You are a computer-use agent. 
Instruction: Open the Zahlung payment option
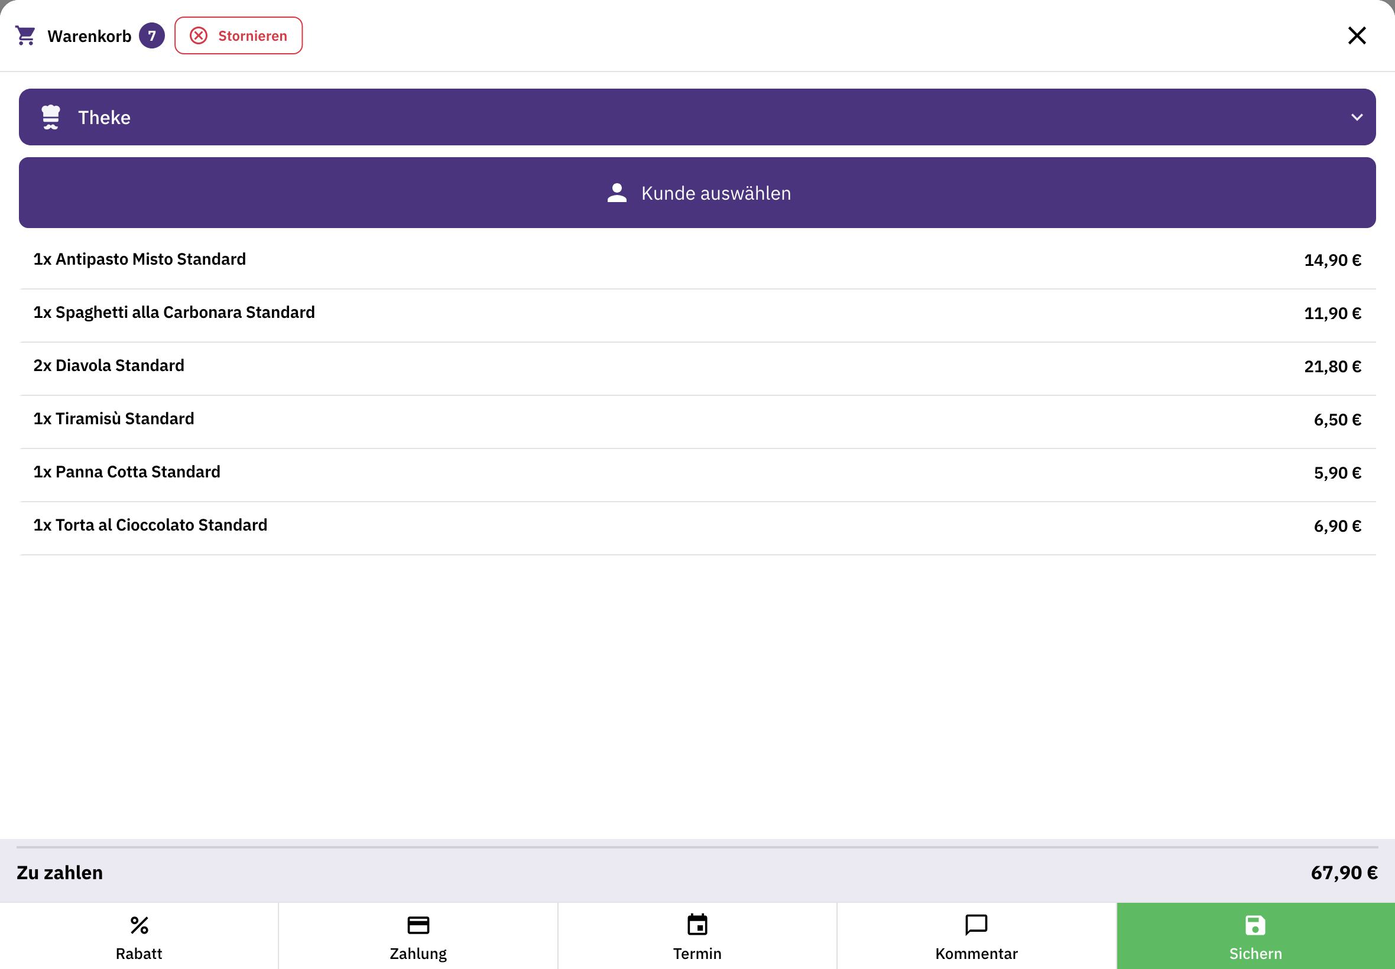click(418, 935)
